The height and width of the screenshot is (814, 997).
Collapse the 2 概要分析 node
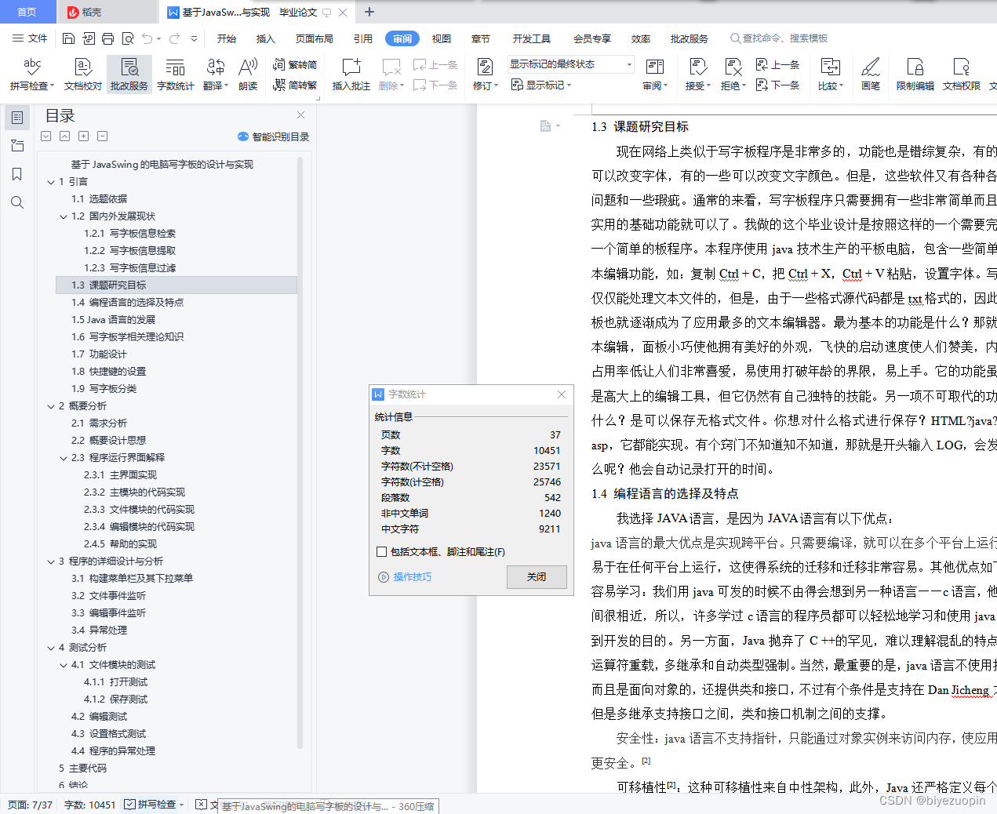click(51, 406)
